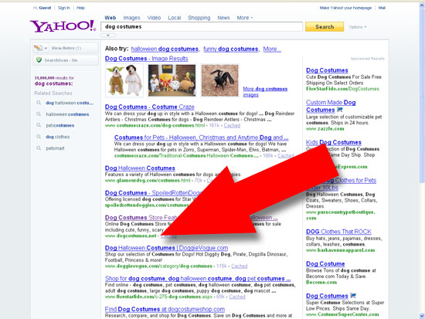The height and width of the screenshot is (319, 425).
Task: Click related search 'petsmart'
Action: coord(56,148)
